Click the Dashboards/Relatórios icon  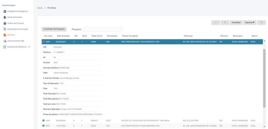(5, 47)
